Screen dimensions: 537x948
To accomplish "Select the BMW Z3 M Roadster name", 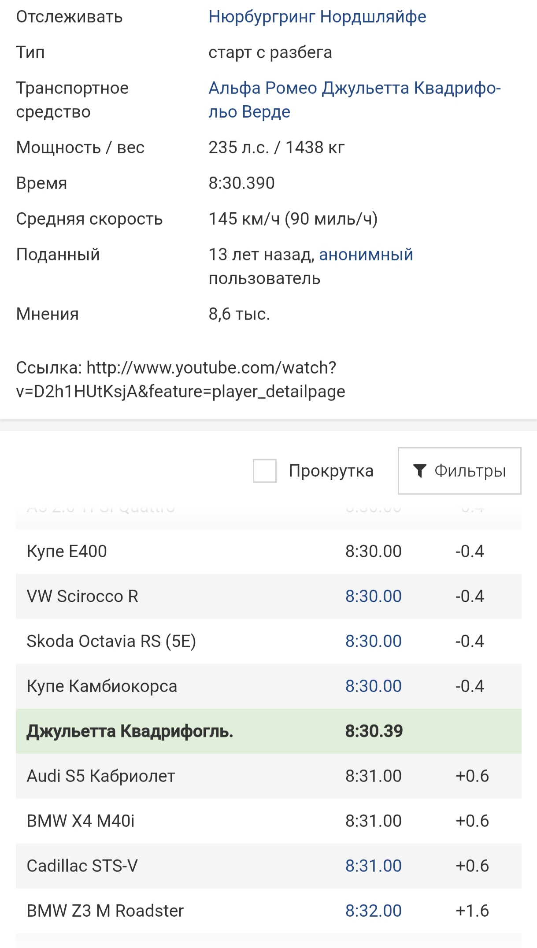I will click(105, 911).
